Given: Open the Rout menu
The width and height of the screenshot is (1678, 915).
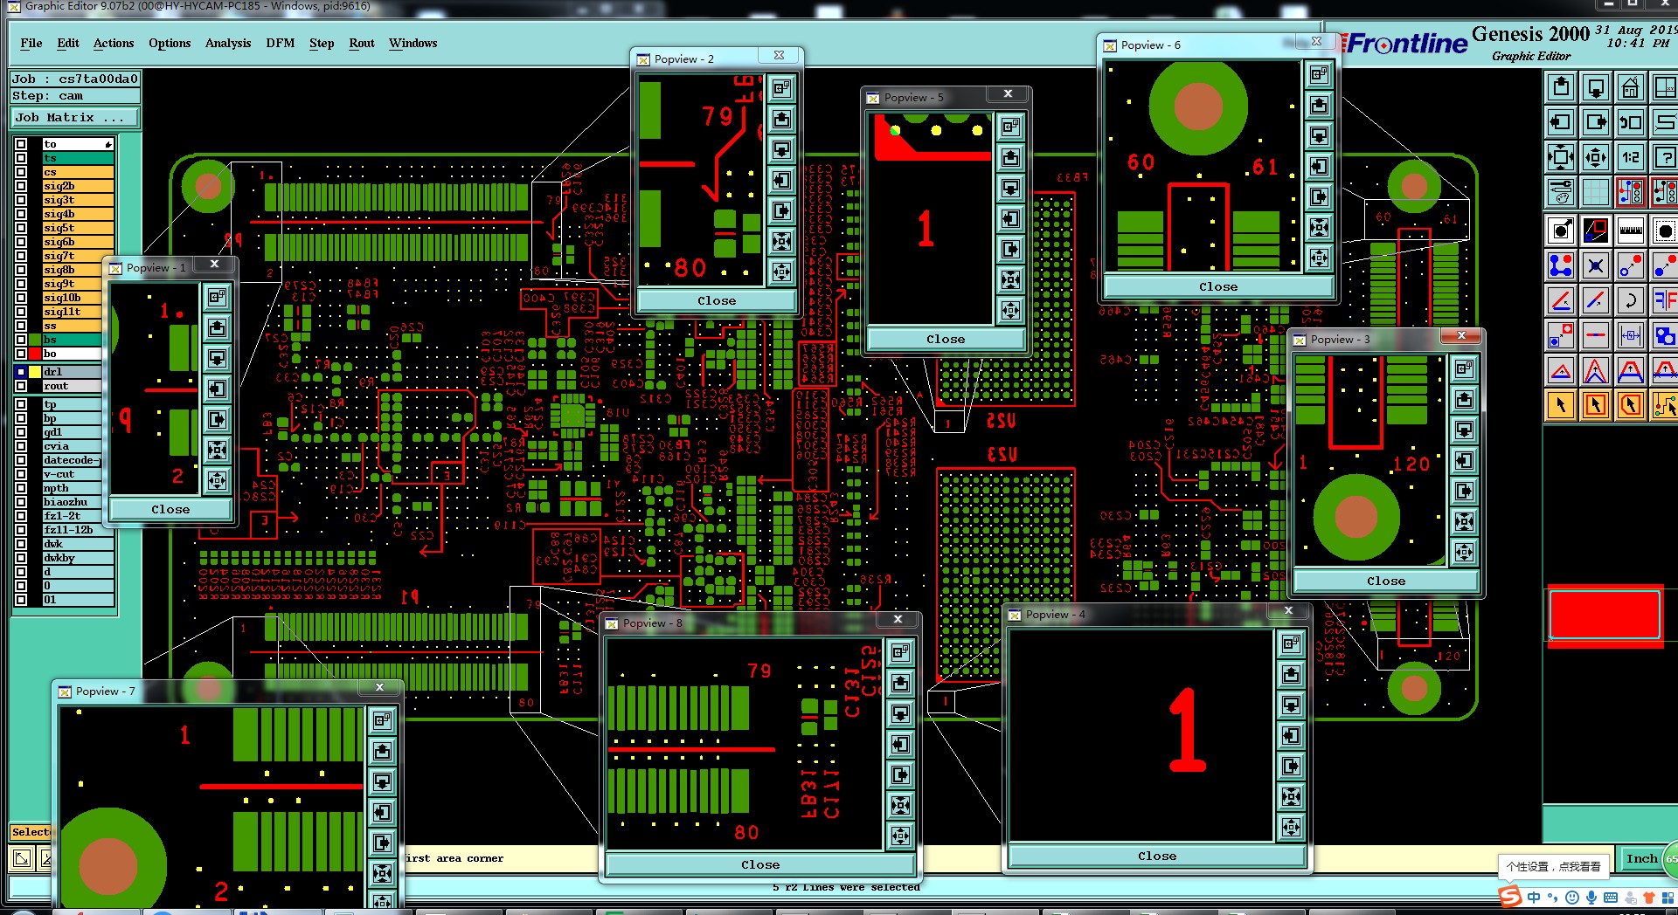Looking at the screenshot, I should click(362, 43).
